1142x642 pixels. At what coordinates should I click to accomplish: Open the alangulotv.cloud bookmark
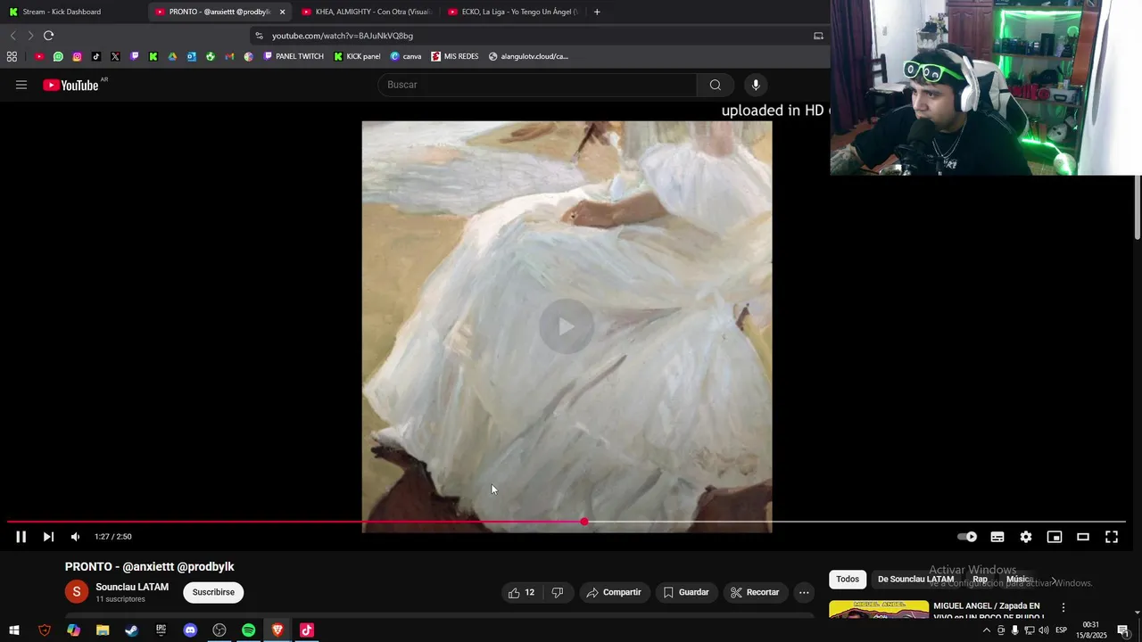click(528, 56)
